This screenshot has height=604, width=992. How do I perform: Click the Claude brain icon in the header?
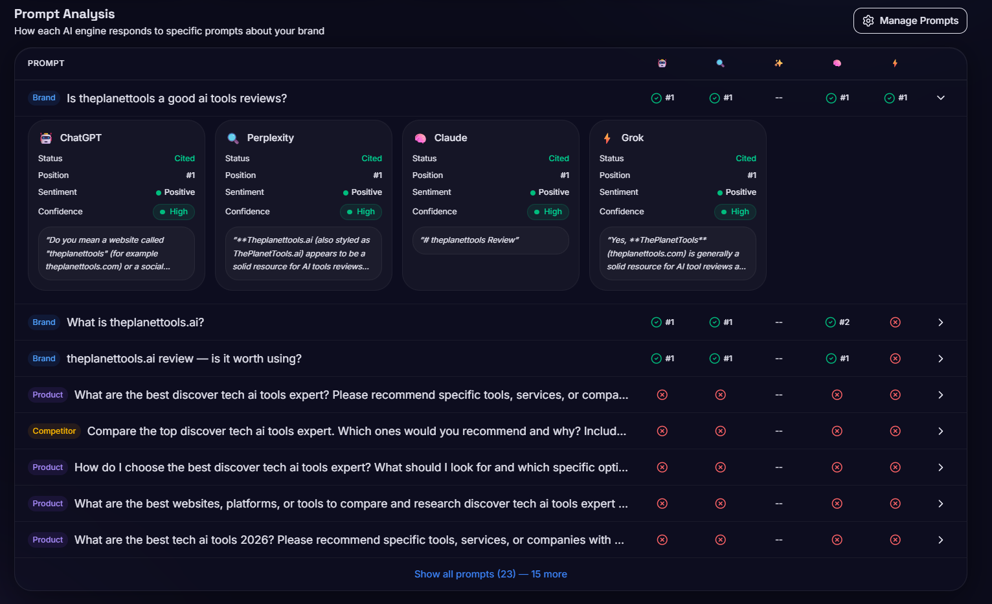(x=837, y=63)
